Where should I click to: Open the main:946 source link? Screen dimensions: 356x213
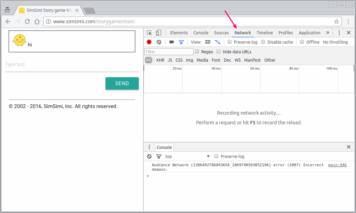point(337,165)
